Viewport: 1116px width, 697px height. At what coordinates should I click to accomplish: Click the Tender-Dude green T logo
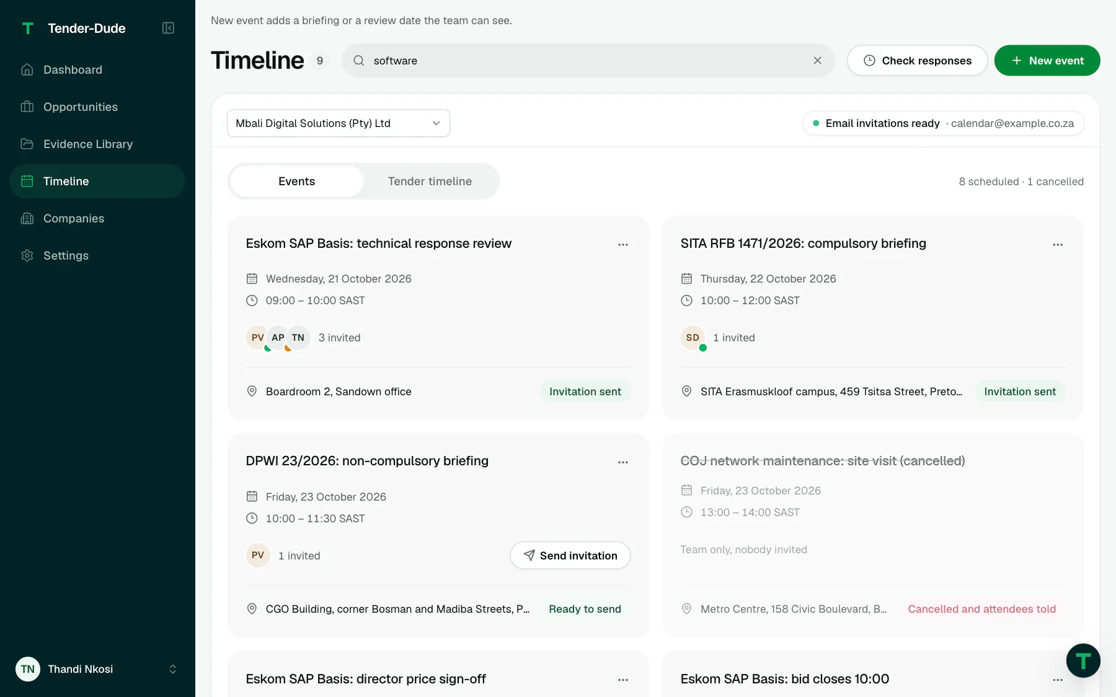coord(27,28)
